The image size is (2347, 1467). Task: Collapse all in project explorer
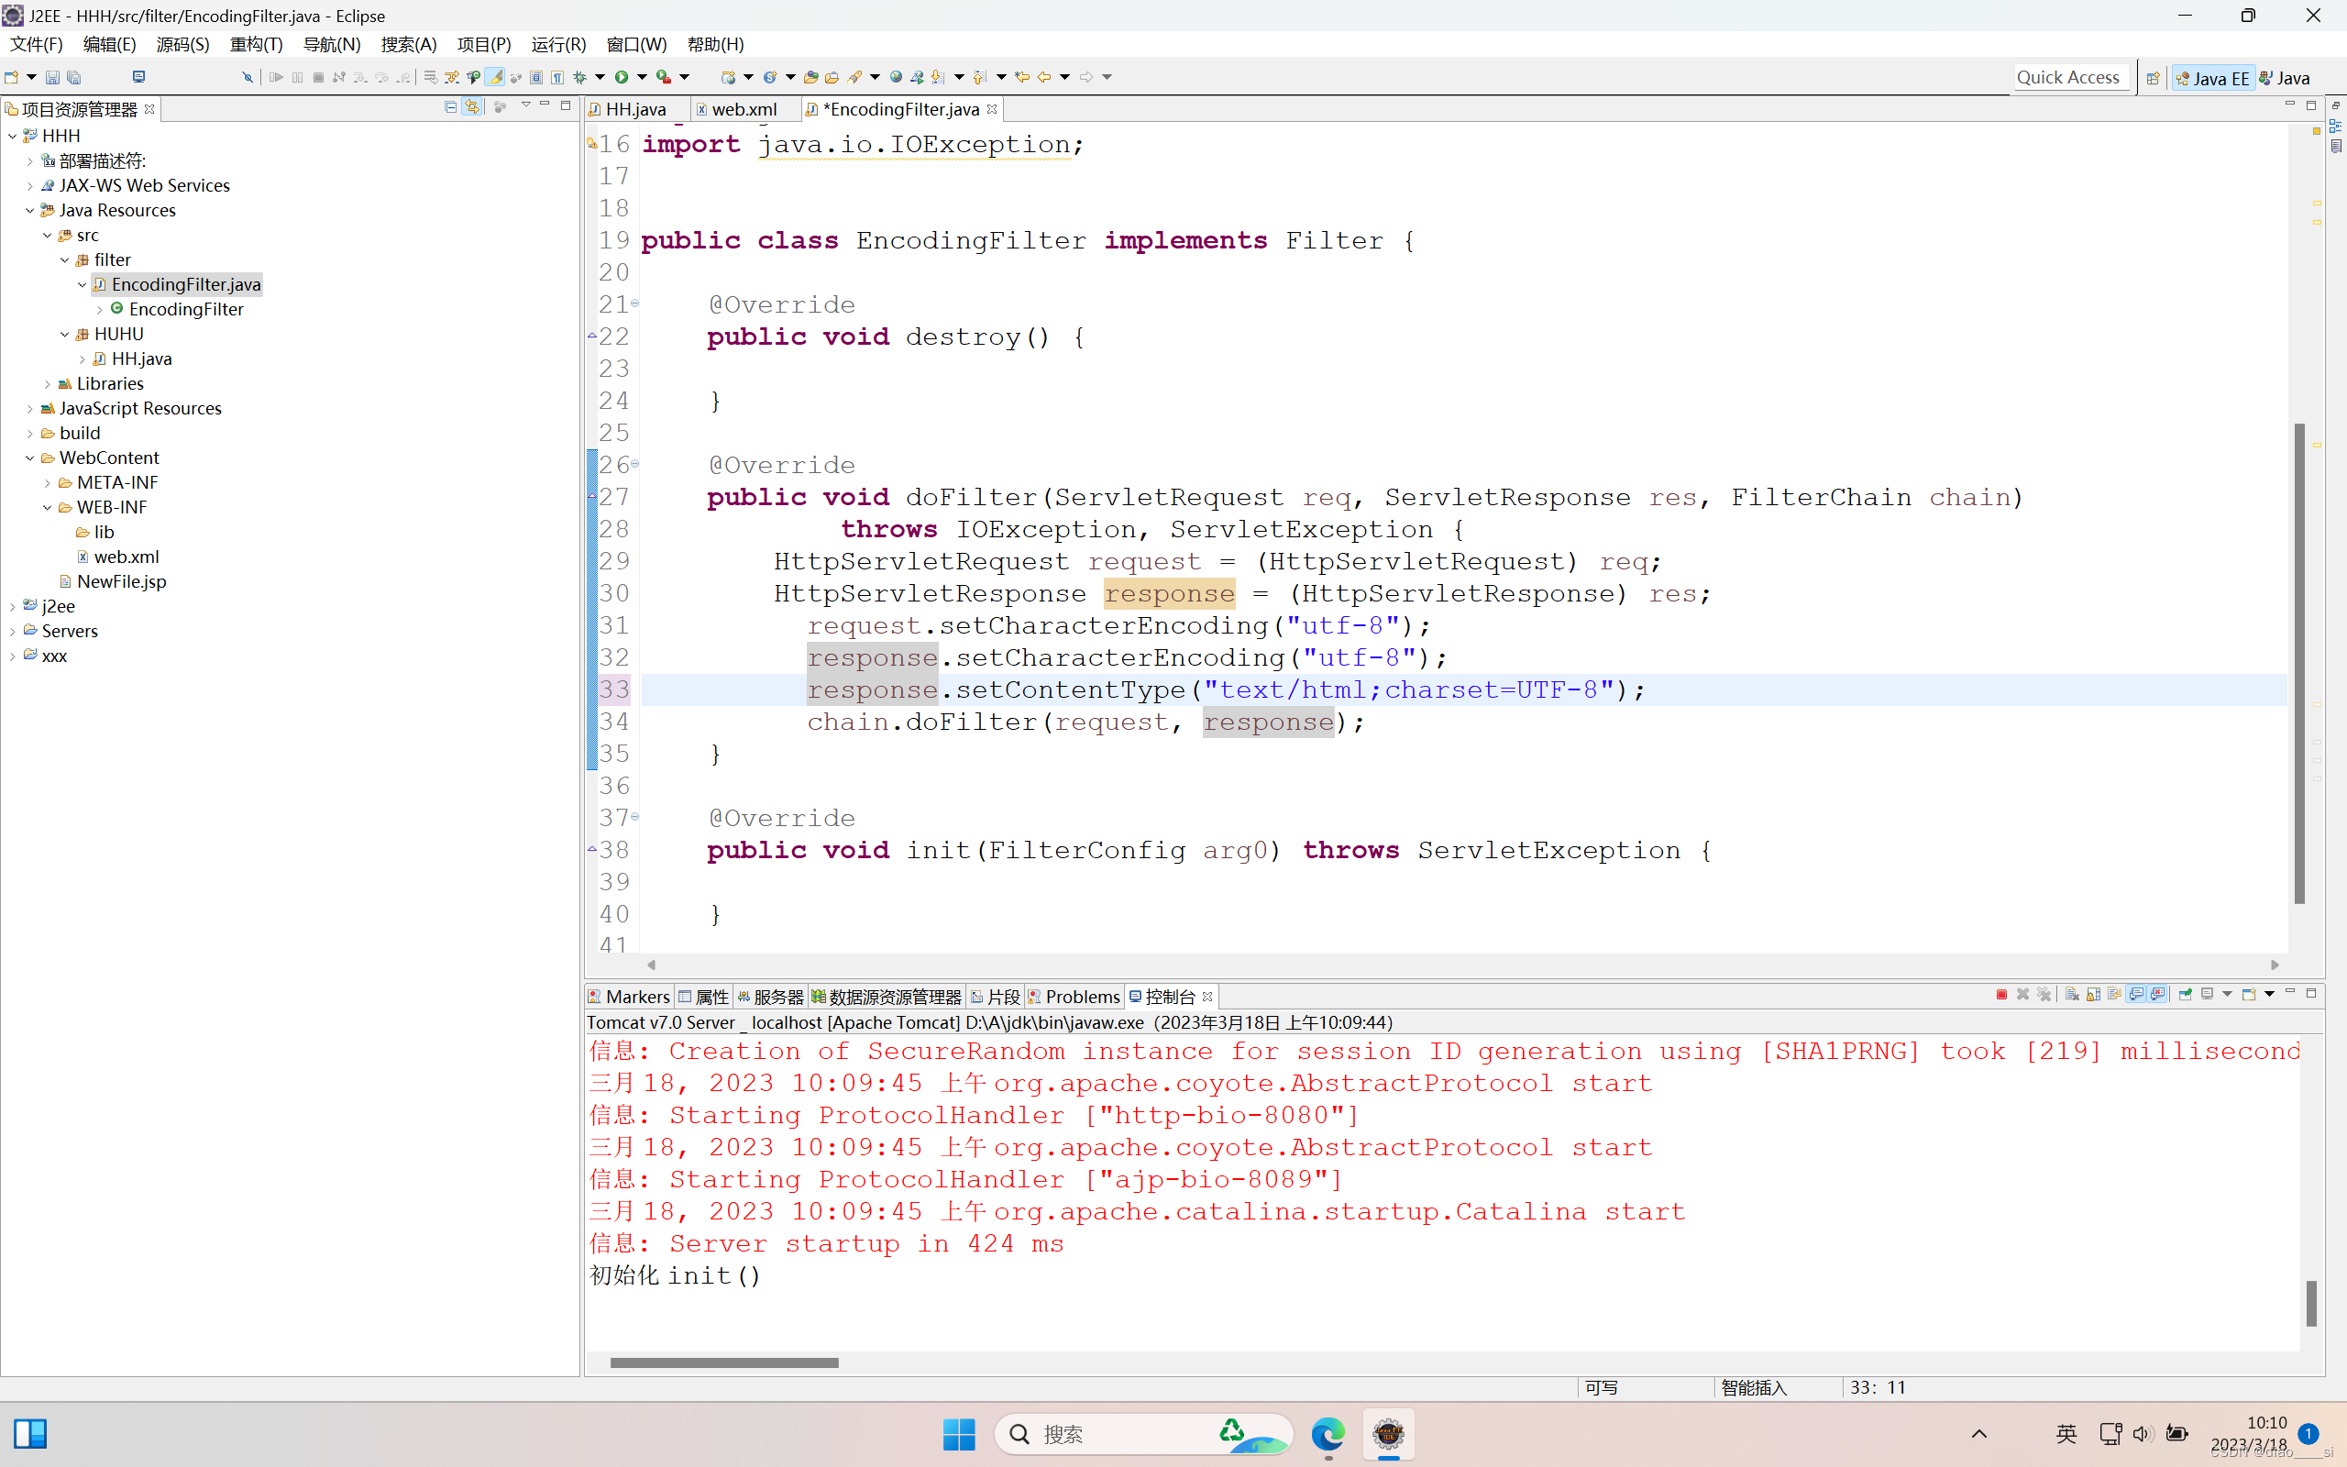coord(451,106)
